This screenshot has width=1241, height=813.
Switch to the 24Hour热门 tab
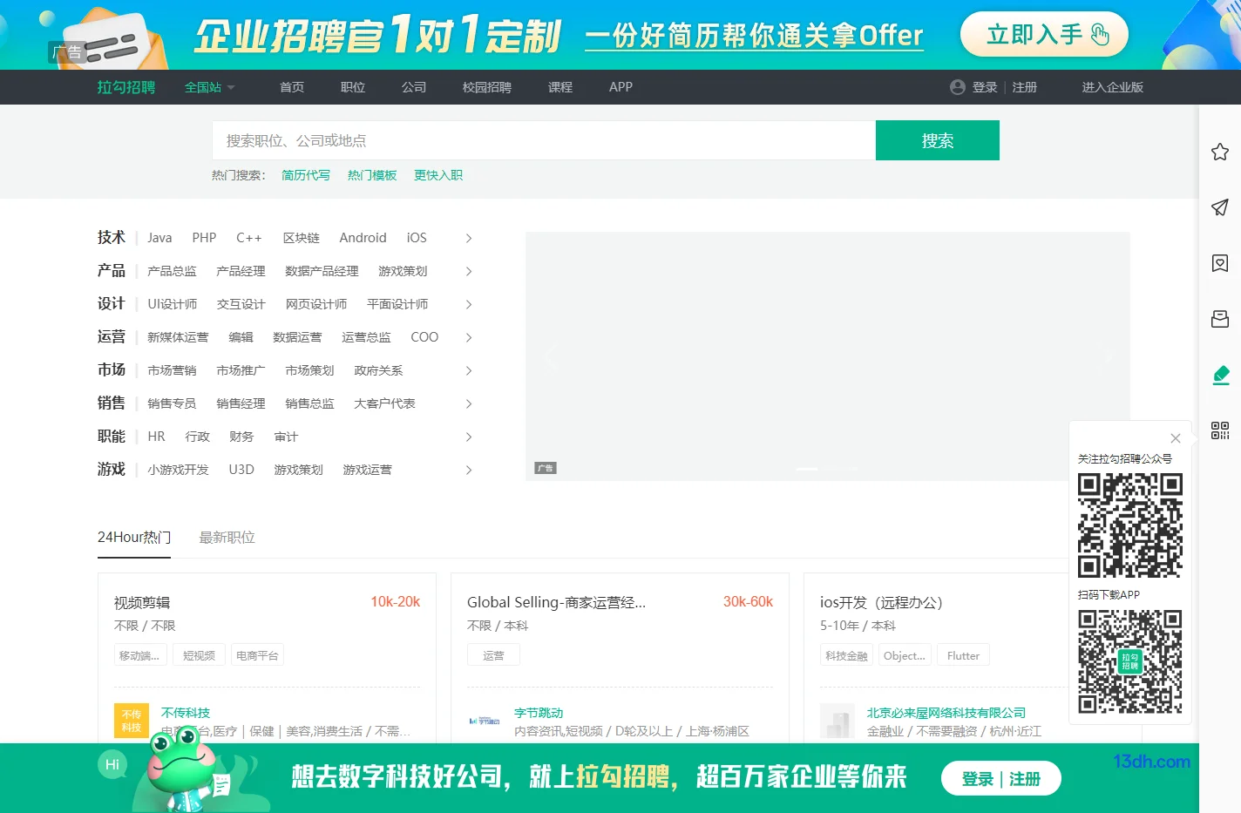click(x=134, y=538)
